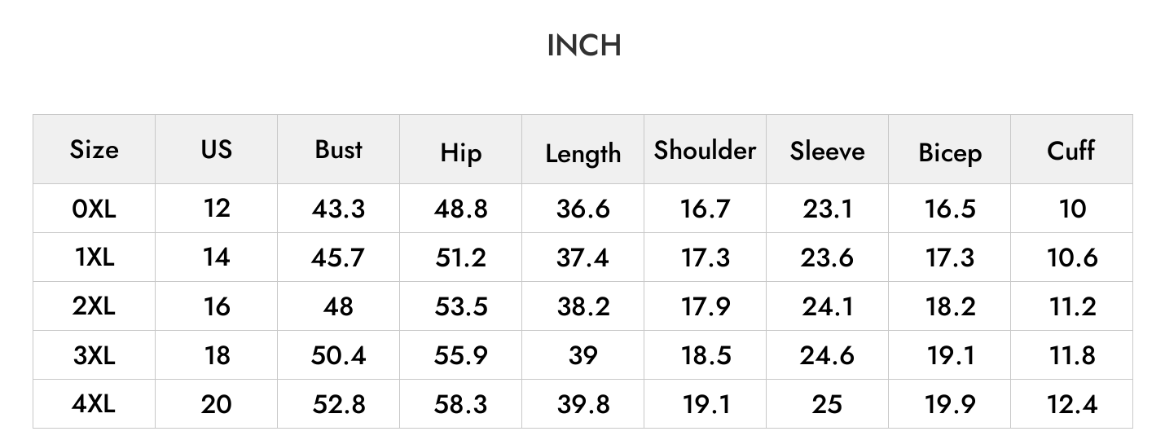Click the 0XL size row label
This screenshot has height=440, width=1165.
94,209
